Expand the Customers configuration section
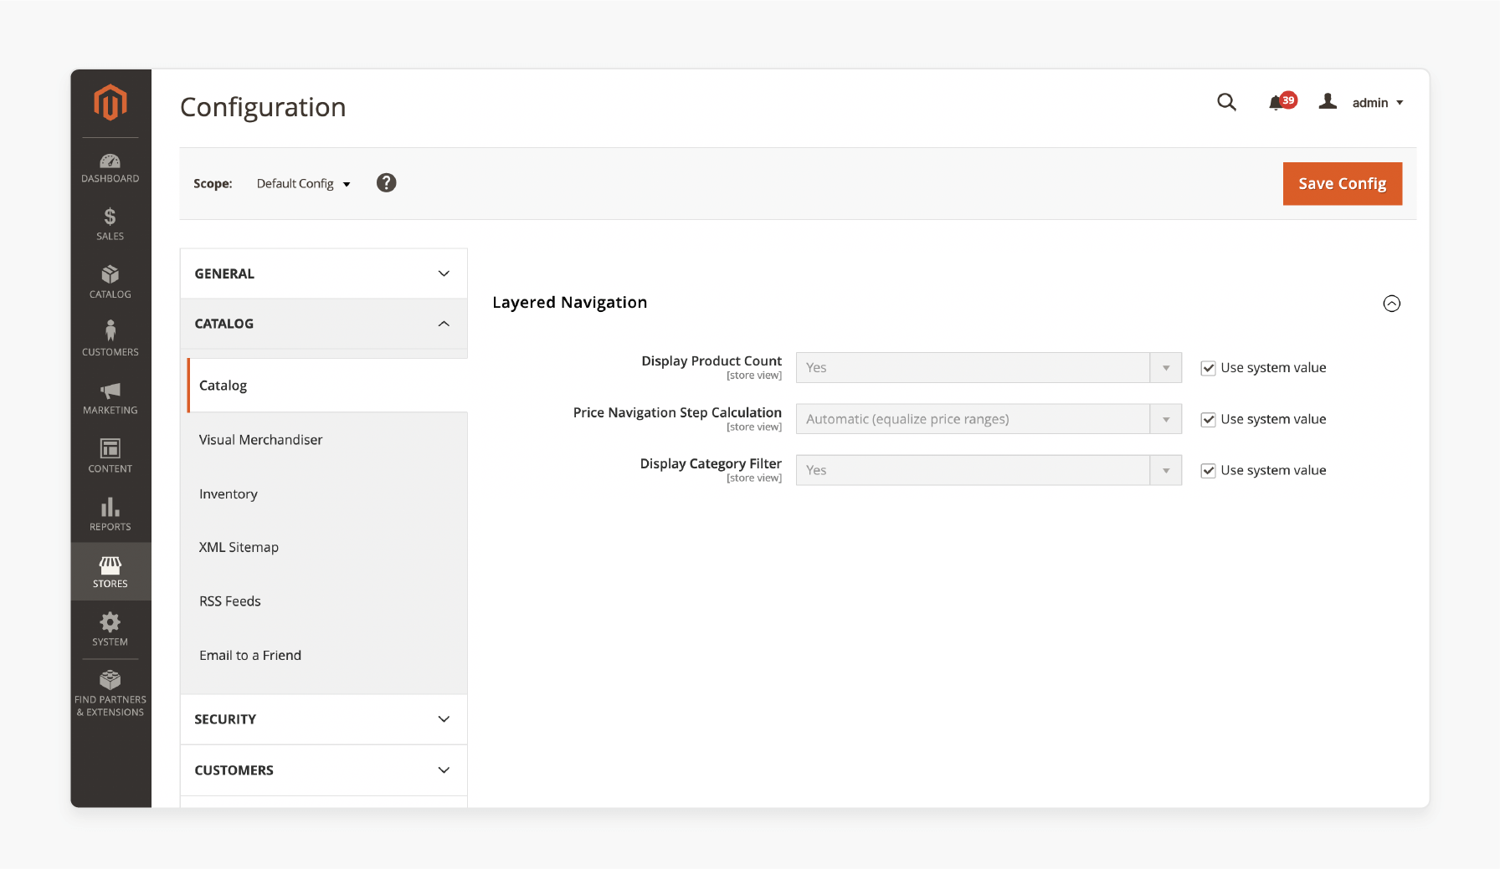 pyautogui.click(x=323, y=770)
